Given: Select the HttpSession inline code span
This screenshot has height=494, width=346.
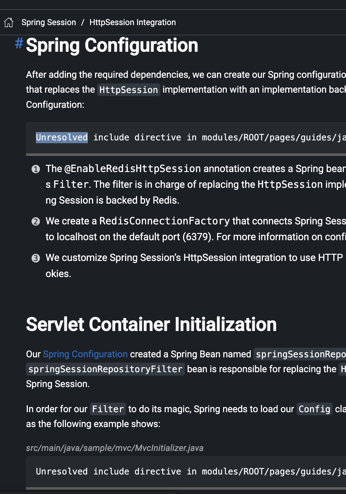Looking at the screenshot, I should [x=128, y=90].
